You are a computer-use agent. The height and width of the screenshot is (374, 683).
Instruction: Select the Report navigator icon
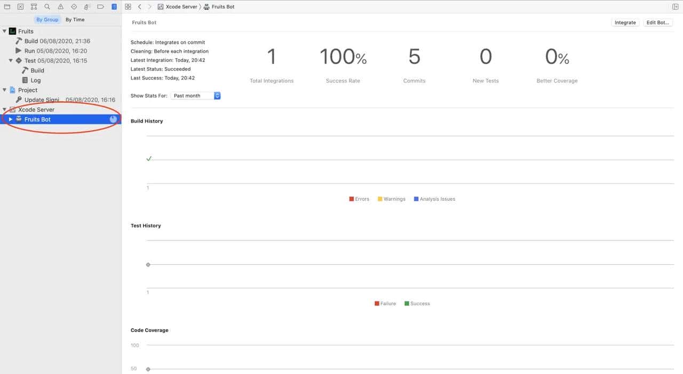[114, 7]
